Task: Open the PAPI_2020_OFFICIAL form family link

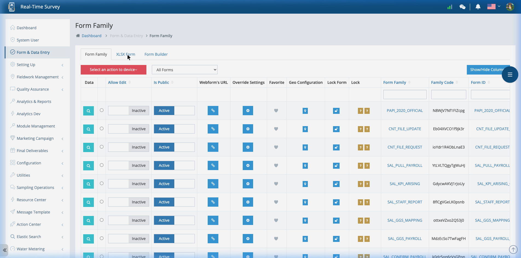Action: 405,111
